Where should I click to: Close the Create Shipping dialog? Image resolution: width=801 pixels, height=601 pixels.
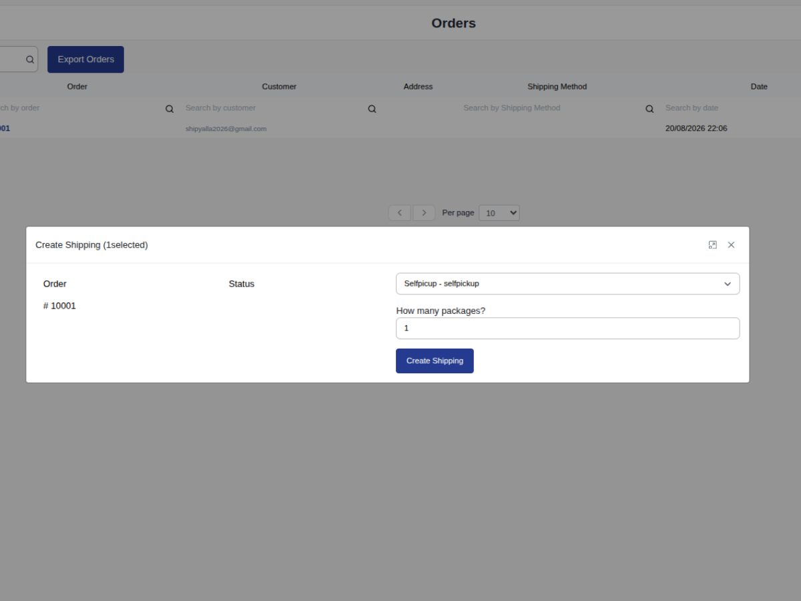tap(731, 245)
